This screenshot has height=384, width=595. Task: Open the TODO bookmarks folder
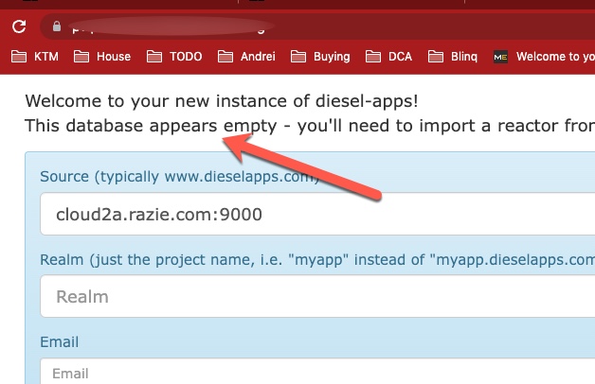click(174, 57)
